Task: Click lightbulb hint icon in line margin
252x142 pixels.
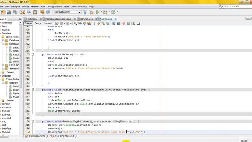Action: coord(29,132)
